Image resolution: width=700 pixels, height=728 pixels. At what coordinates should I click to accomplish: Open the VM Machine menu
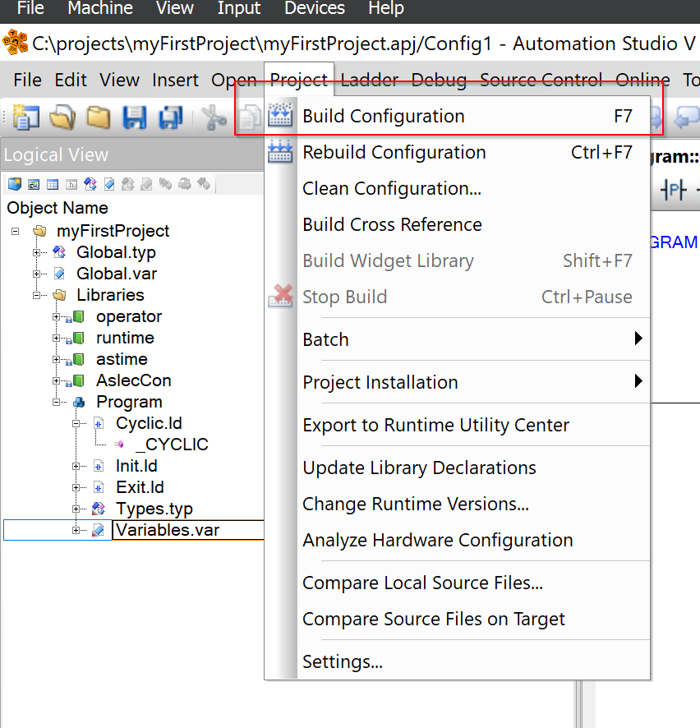point(100,8)
